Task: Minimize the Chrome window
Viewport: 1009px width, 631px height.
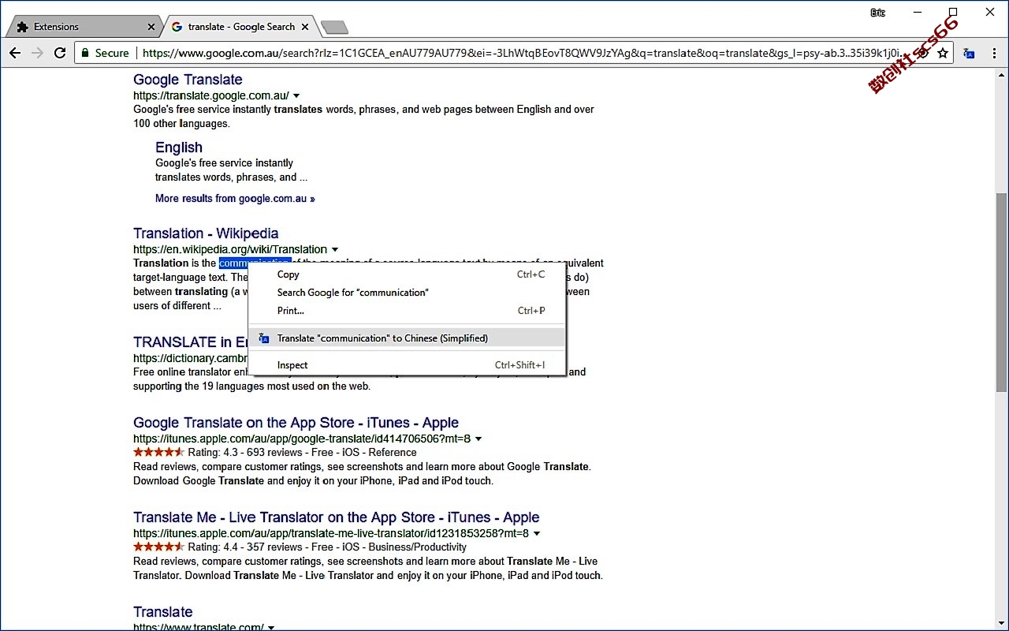Action: [918, 12]
